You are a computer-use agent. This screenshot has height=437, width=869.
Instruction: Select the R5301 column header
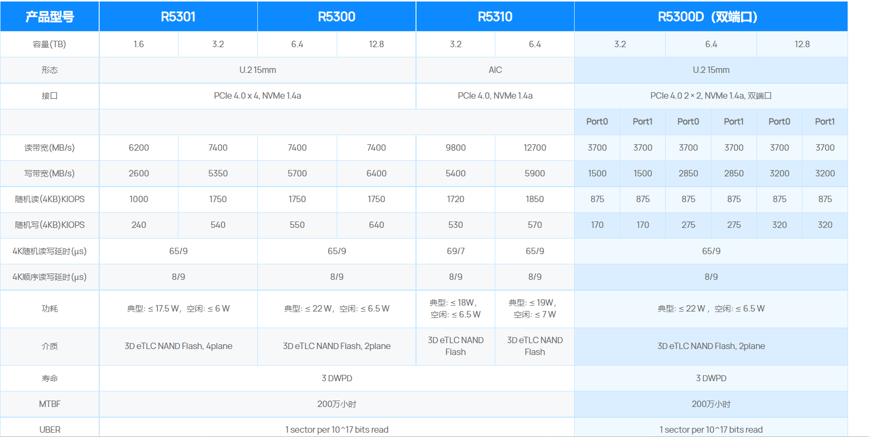click(178, 17)
